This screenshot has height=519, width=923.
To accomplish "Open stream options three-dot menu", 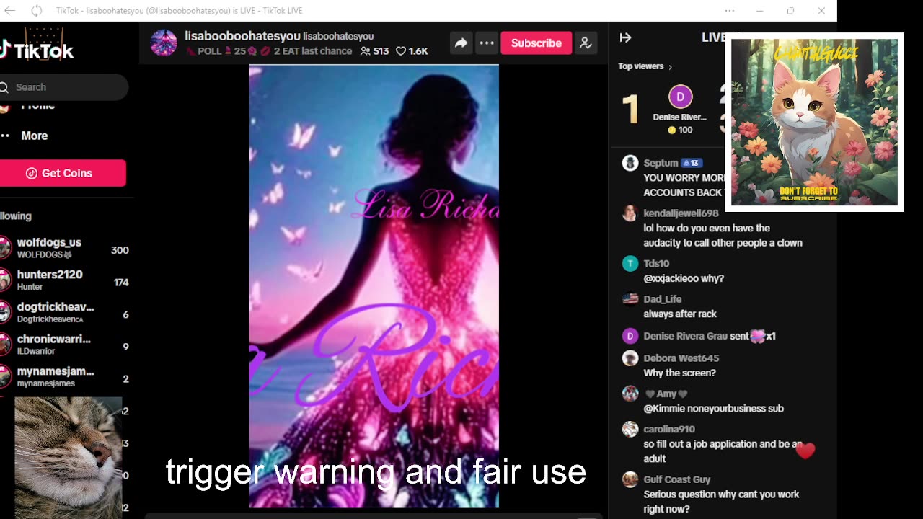I will 487,43.
